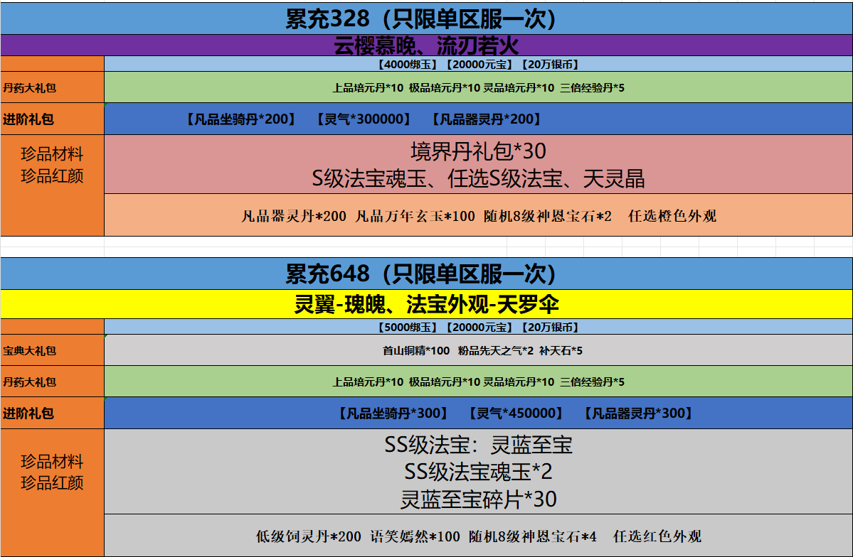Click the 累充328 title header cell
The width and height of the screenshot is (853, 557).
[426, 18]
